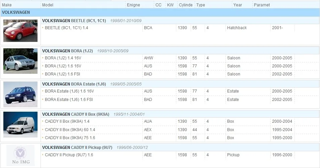The width and height of the screenshot is (320, 168).
Task: Open the VOLKSWAGEN BORA (1J2) heading
Action: click(x=67, y=51)
